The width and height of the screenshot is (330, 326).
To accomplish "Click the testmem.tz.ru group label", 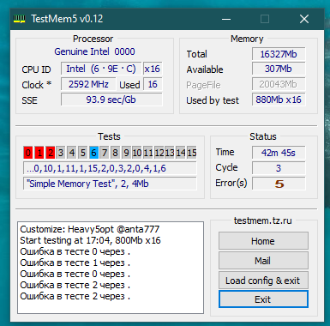I will point(263,220).
